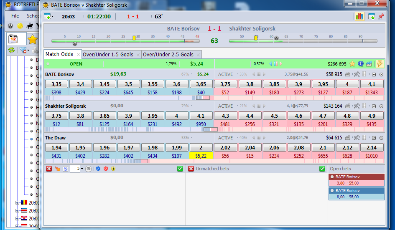Click red X beside Unmatched bets
The height and width of the screenshot is (230, 395).
(191, 169)
